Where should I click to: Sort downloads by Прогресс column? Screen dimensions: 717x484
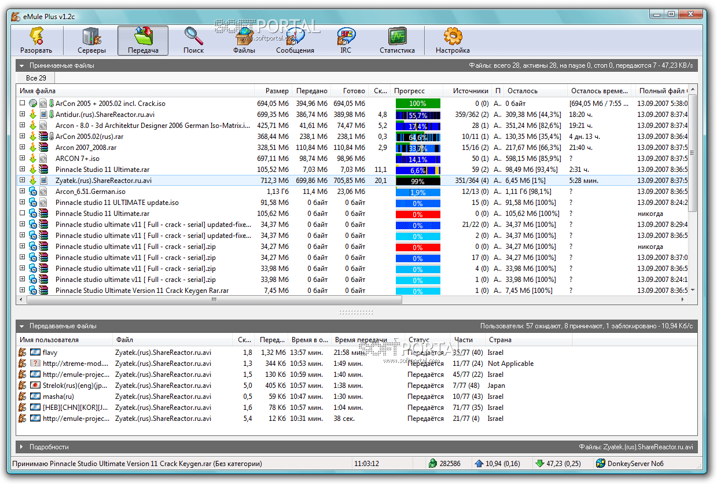pos(417,91)
